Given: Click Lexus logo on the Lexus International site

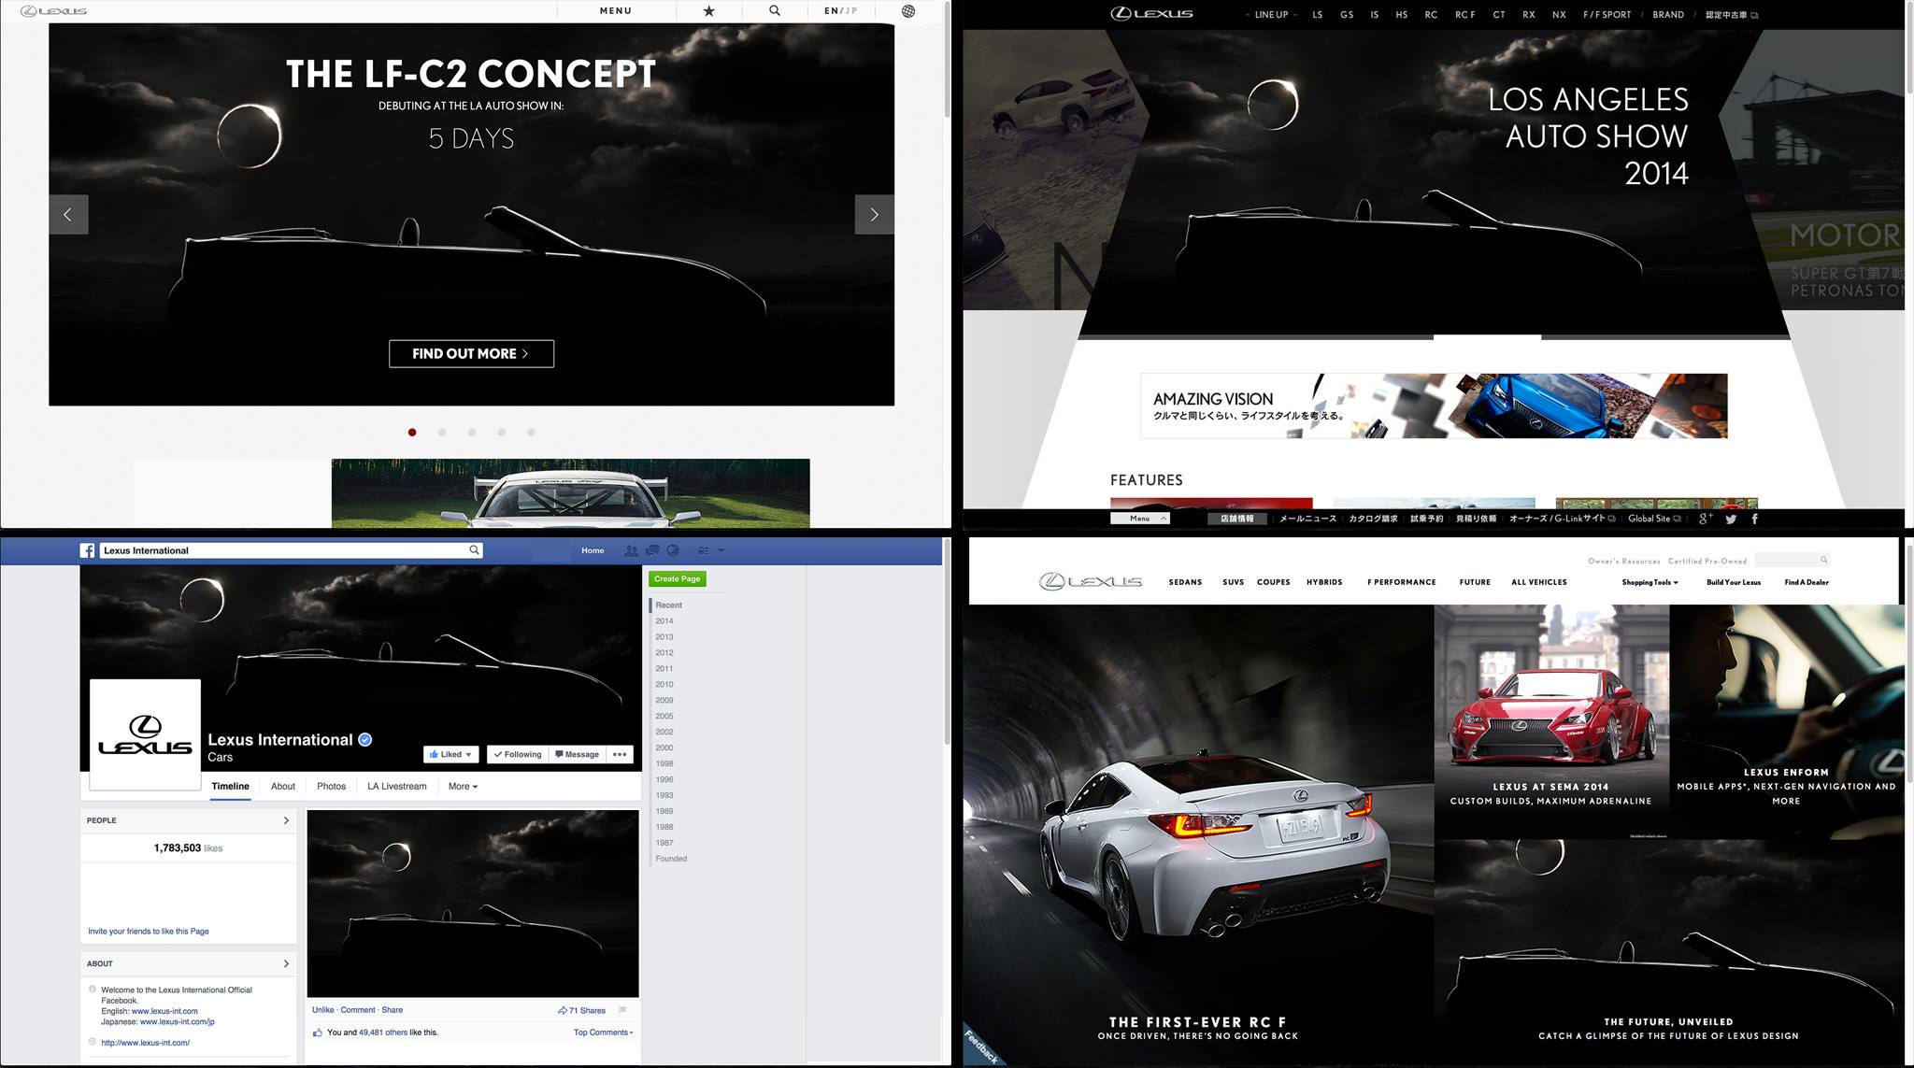Looking at the screenshot, I should point(54,11).
